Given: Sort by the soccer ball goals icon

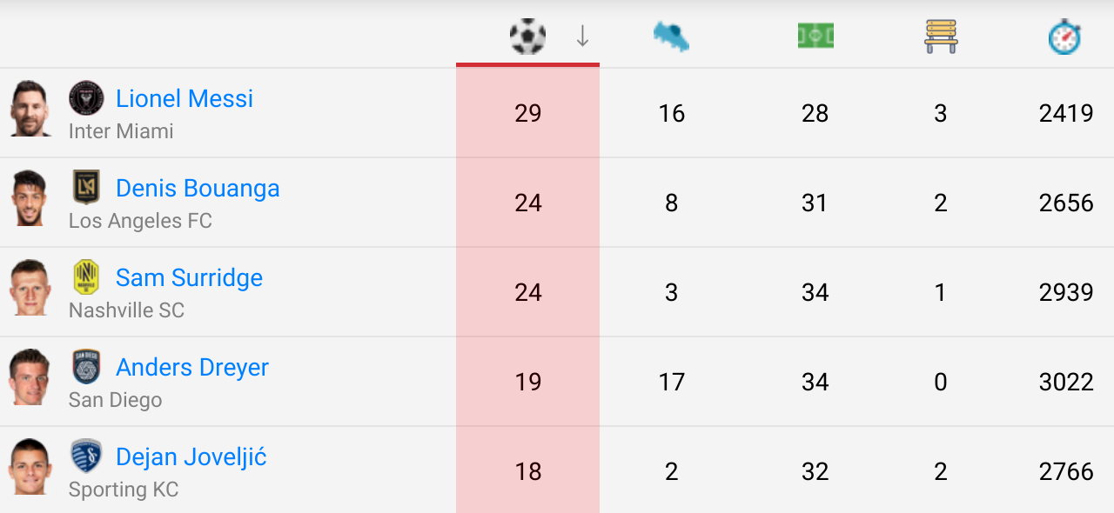Looking at the screenshot, I should tap(527, 37).
